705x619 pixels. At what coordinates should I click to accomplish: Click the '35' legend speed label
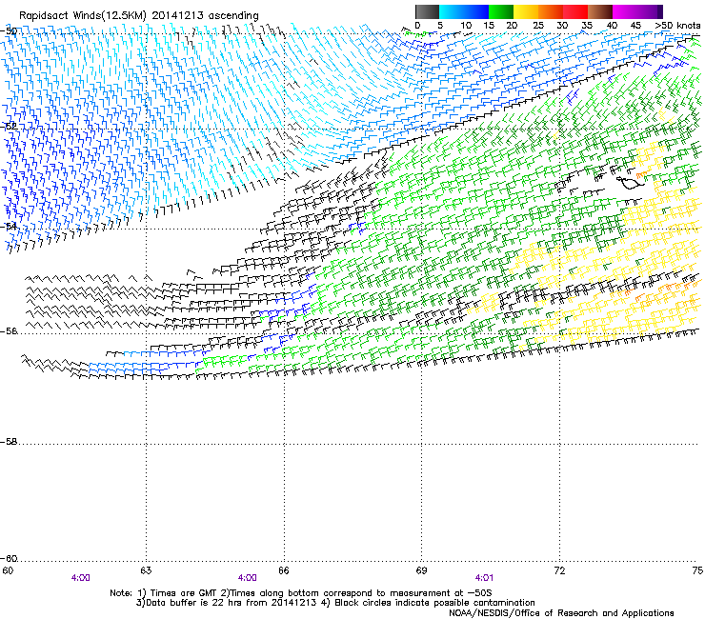(x=587, y=26)
